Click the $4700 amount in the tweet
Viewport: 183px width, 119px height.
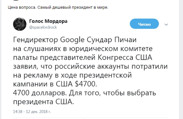pos(86,84)
